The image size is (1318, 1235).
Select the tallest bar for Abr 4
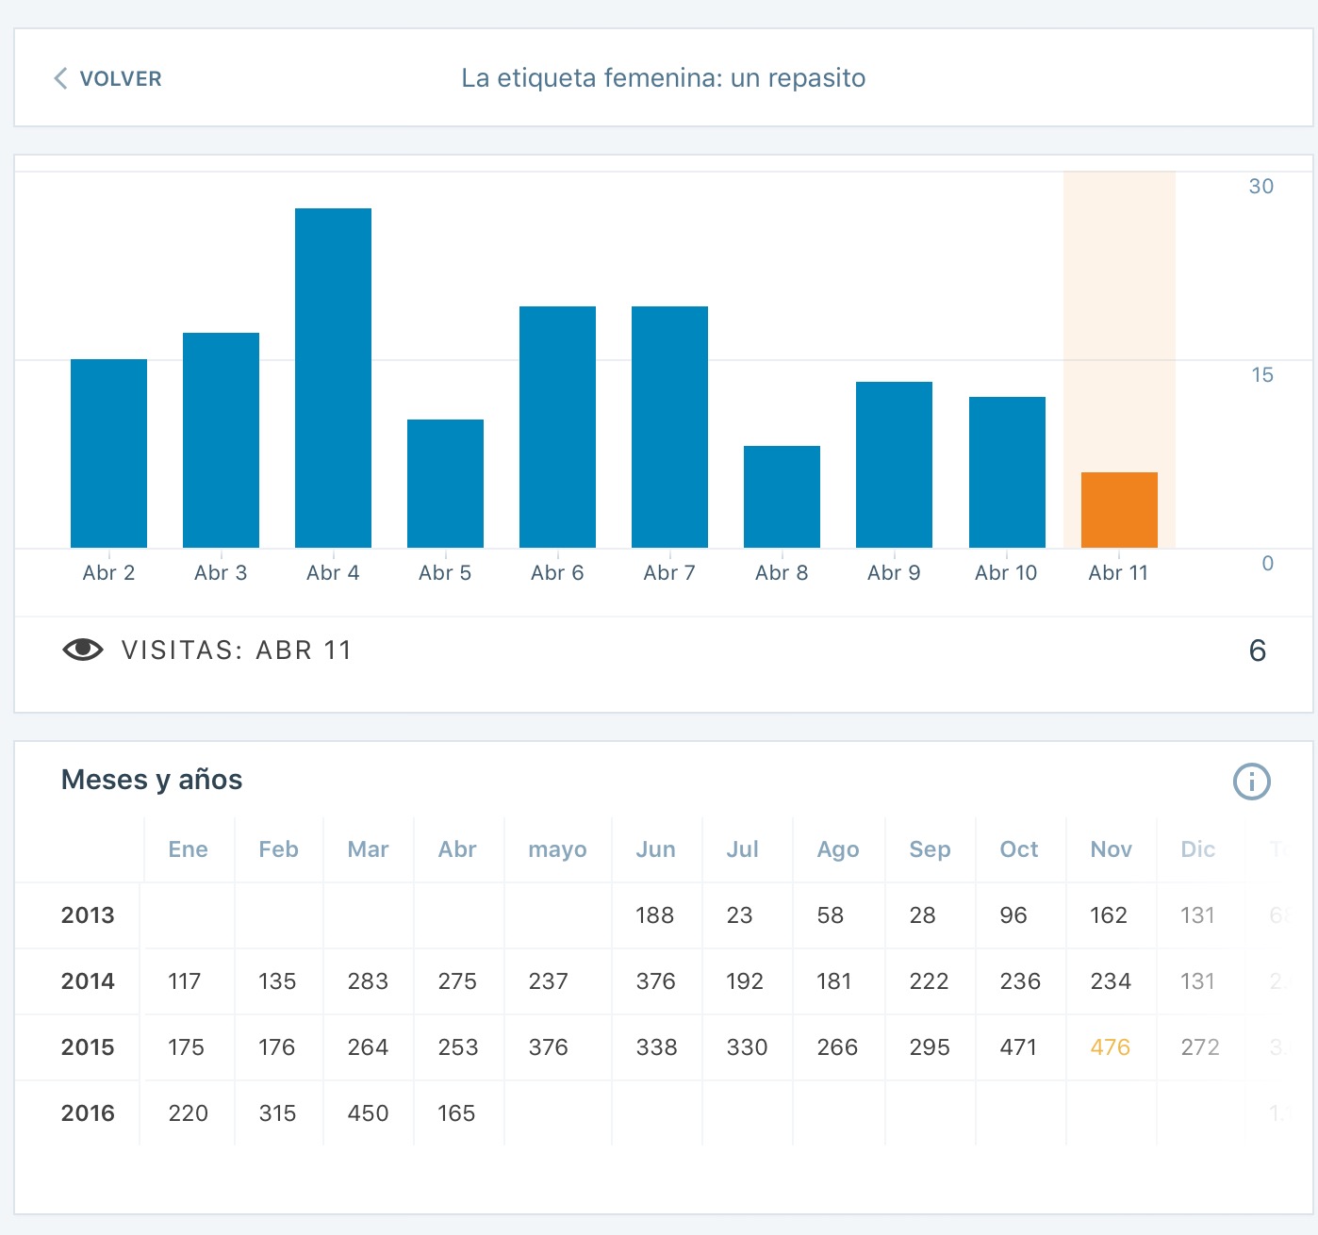[x=333, y=378]
